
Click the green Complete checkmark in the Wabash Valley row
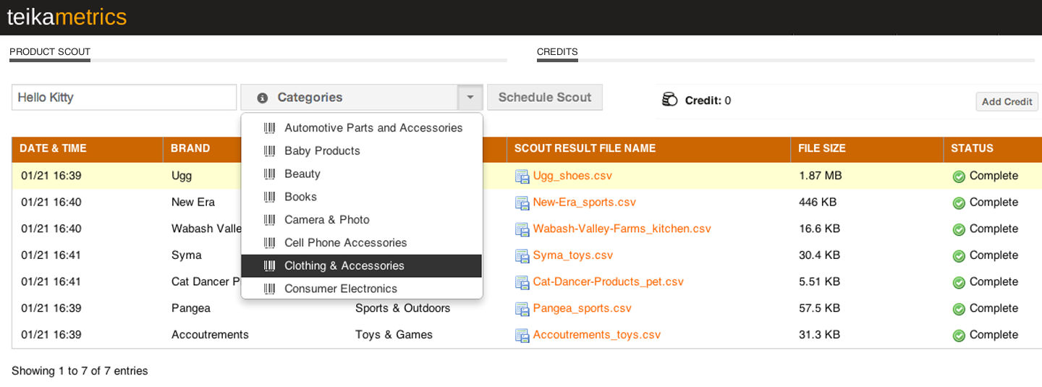click(959, 229)
